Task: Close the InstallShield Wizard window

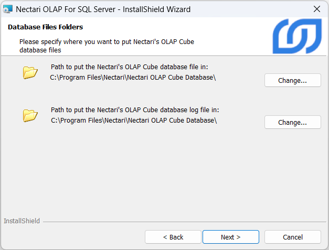Action: pos(316,9)
